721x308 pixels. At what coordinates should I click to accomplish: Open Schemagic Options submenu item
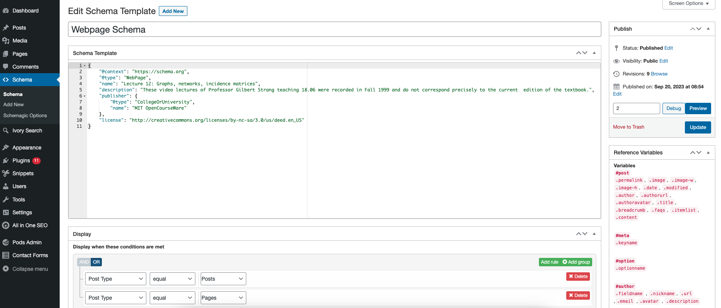coord(25,116)
